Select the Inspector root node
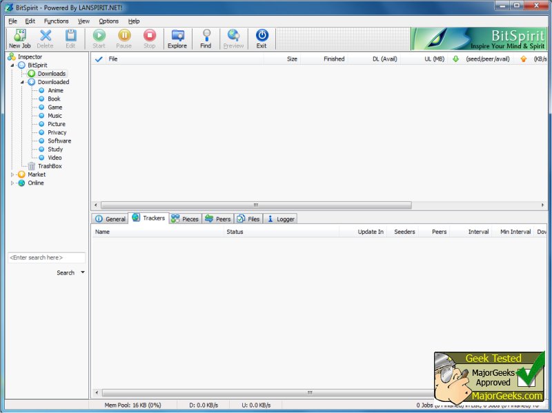 point(30,57)
